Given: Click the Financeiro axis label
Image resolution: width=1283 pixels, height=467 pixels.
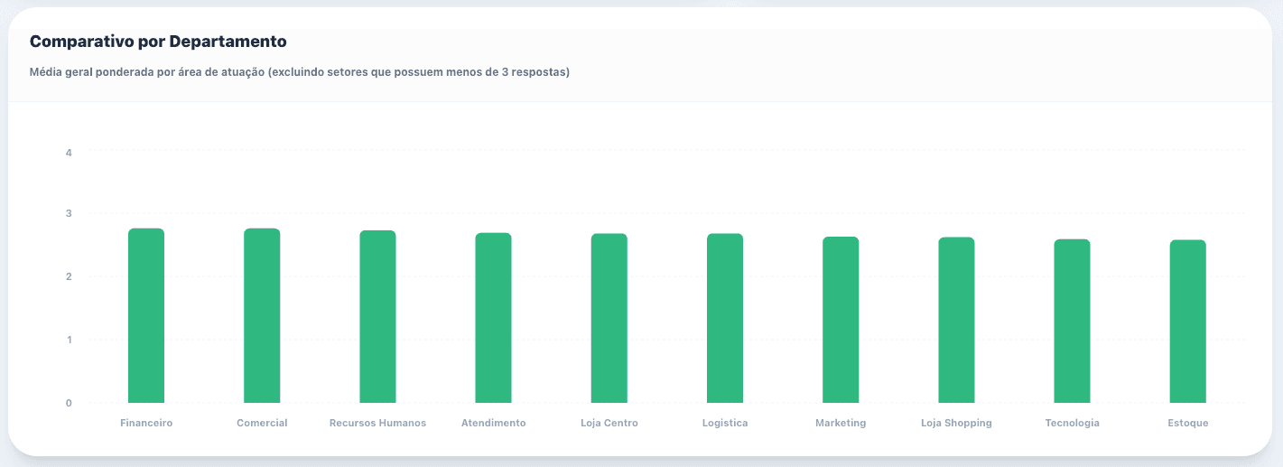Looking at the screenshot, I should [x=146, y=423].
